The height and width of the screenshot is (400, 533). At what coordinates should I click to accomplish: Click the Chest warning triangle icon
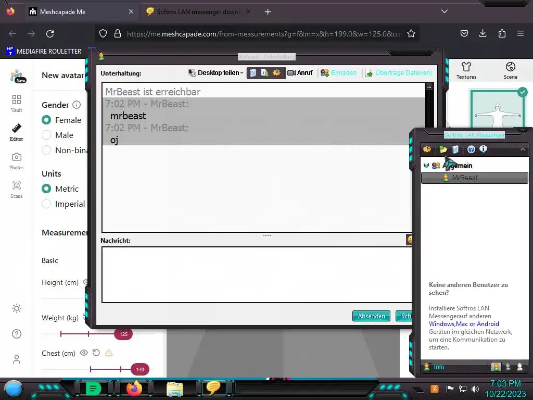[x=109, y=353]
